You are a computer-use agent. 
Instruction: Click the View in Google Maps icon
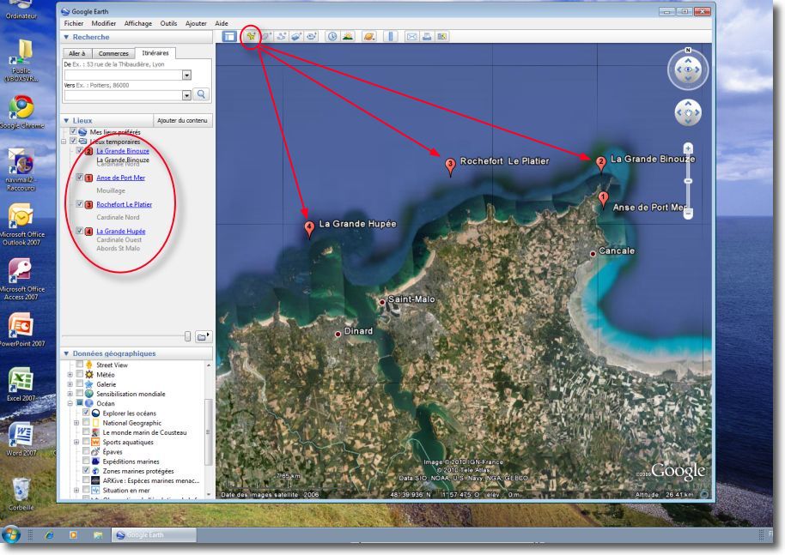pos(441,36)
